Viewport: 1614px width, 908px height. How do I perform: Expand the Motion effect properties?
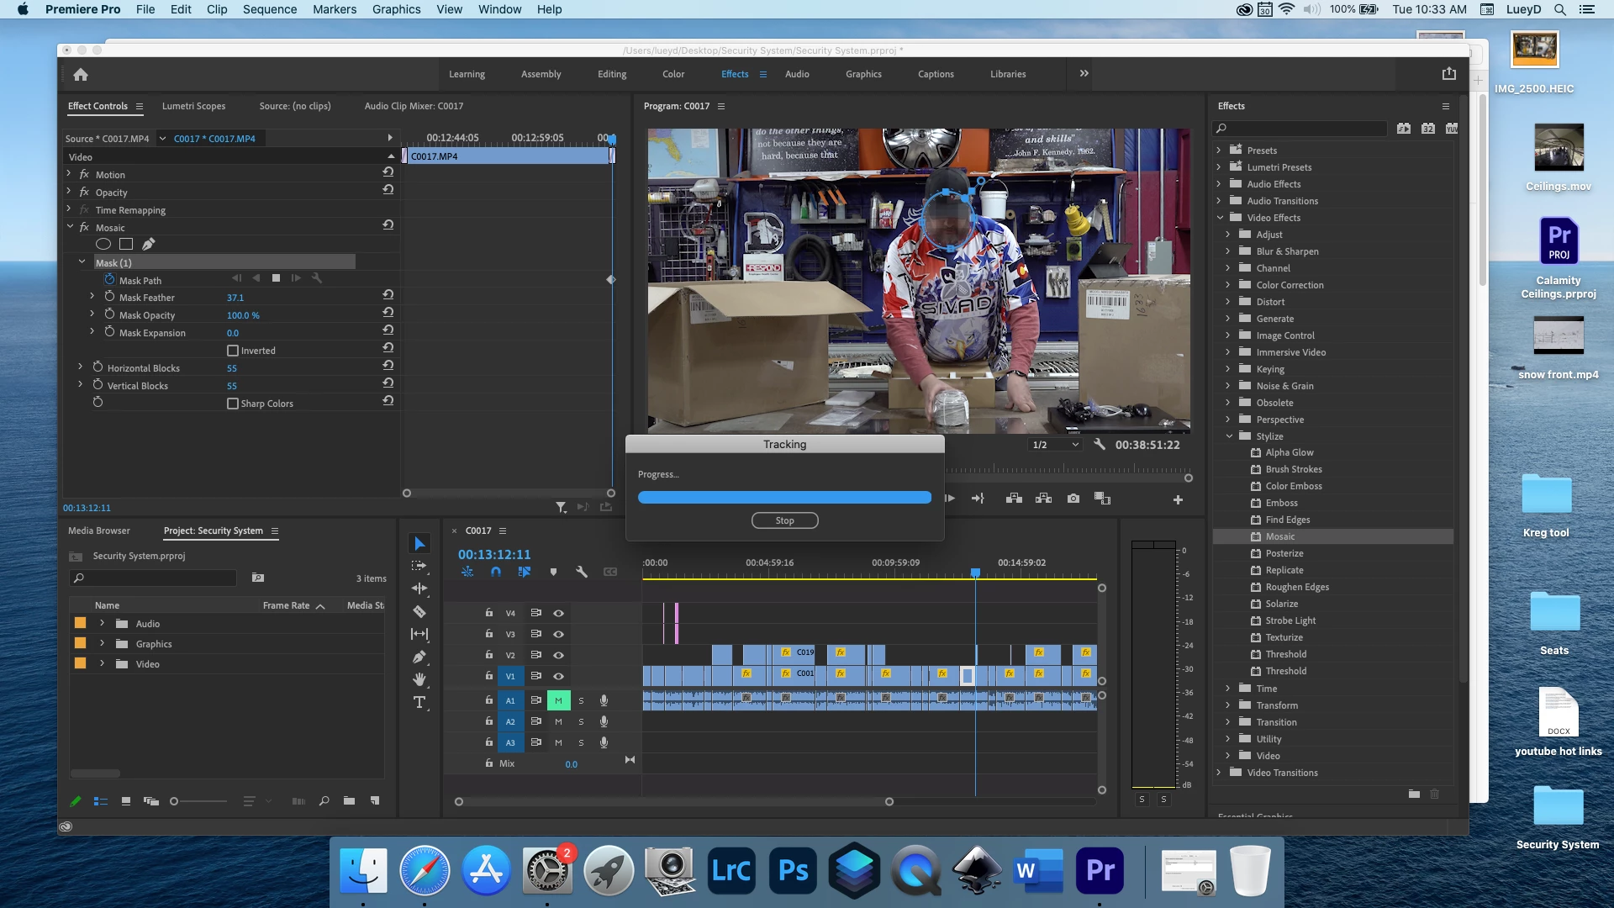tap(70, 174)
